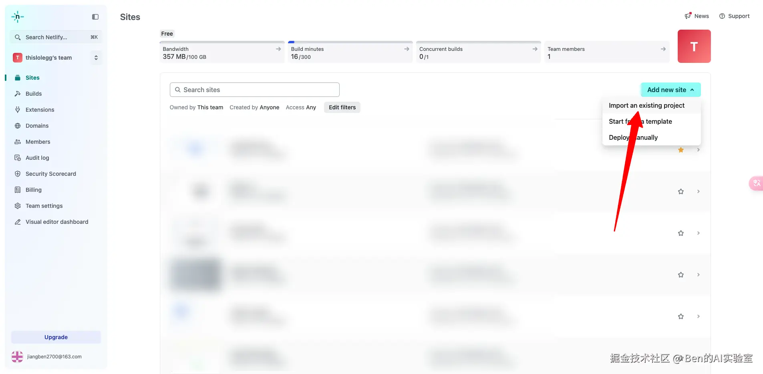Click the search magnifier icon in Search Netlify
The image size is (763, 374).
tap(18, 37)
